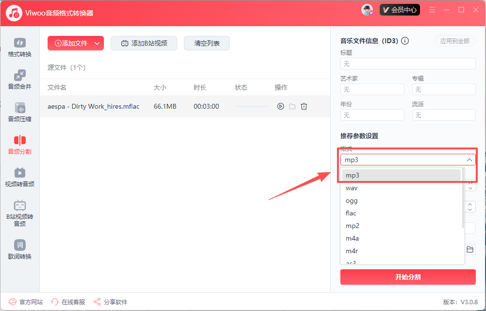Open the source file's folder icon

click(x=292, y=106)
